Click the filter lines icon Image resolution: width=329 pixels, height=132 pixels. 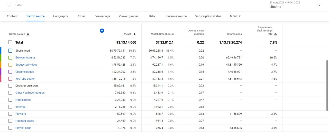coord(10,5)
